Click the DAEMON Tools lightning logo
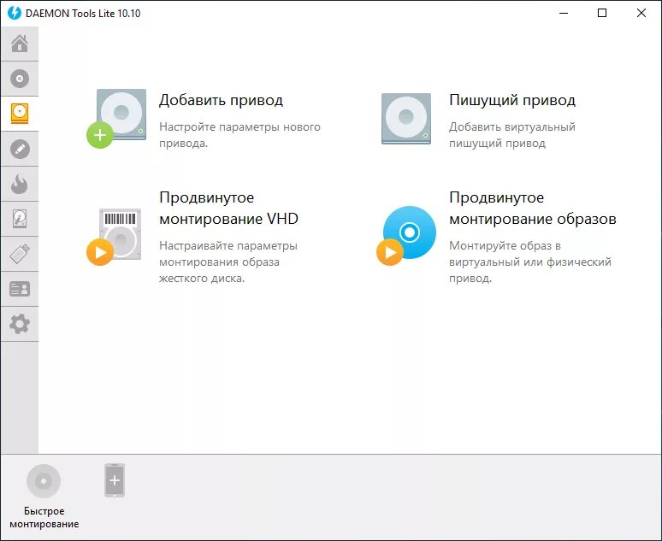 [15, 13]
